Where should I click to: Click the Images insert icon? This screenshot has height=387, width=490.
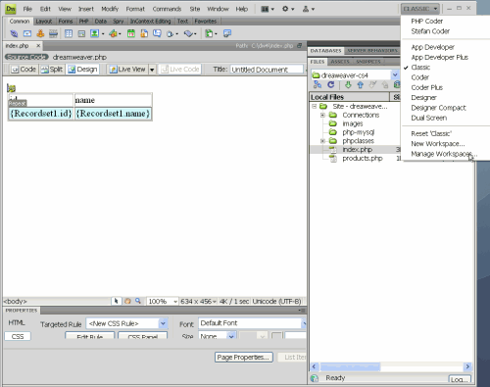tap(94, 33)
